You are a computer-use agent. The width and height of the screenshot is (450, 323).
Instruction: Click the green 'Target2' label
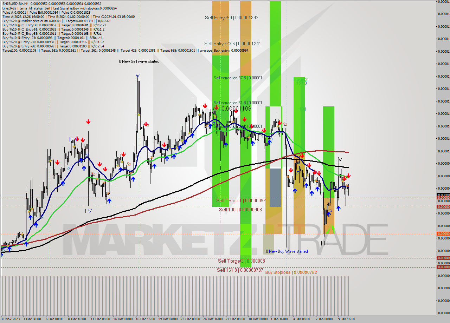pos(300,80)
